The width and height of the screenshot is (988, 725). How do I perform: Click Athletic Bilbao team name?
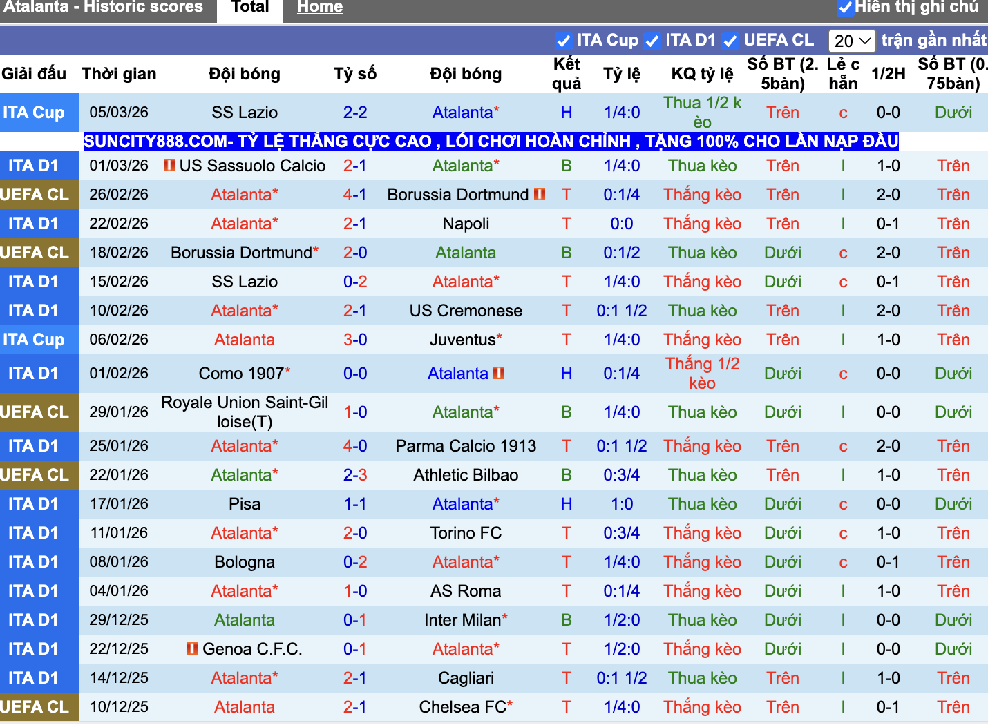[466, 475]
